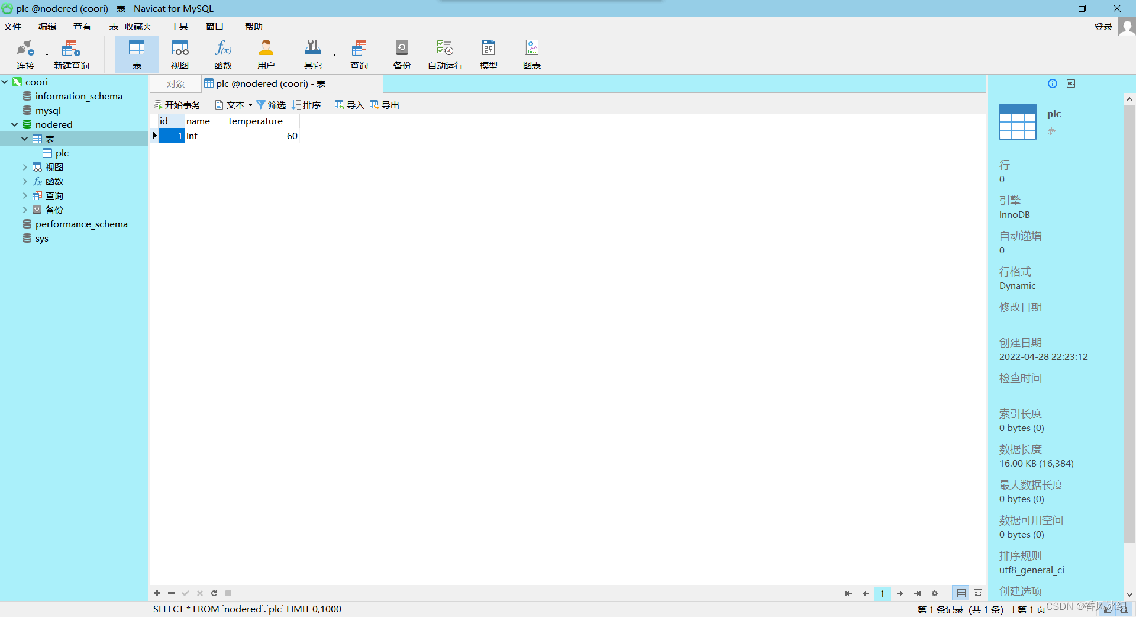The height and width of the screenshot is (617, 1136).
Task: Open the 工具 menu
Action: tap(179, 26)
